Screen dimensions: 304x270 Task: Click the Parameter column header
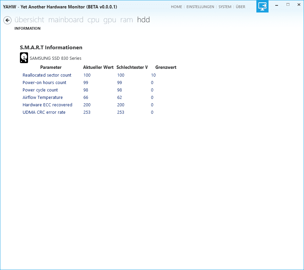51,67
